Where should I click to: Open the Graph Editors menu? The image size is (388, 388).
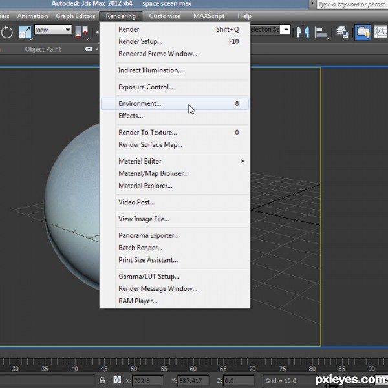pyautogui.click(x=76, y=16)
